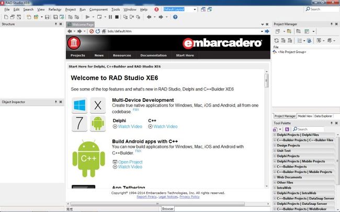Viewport: 340px width, 212px height.
Task: Click the Save Desktop layout icon
Action: (203, 9)
